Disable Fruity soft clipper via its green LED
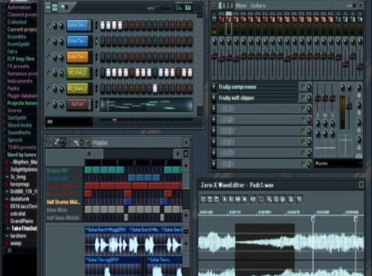This screenshot has height=276, width=372. click(303, 98)
